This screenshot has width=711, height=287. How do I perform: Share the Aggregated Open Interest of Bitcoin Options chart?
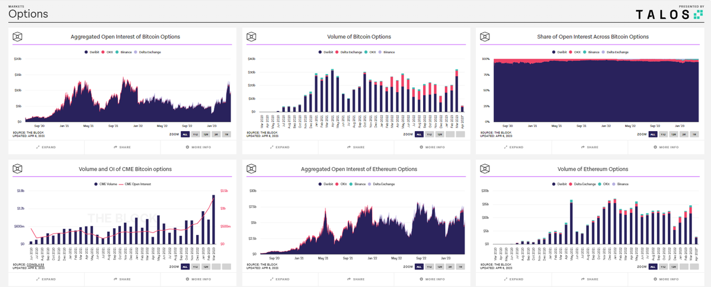[x=122, y=146]
